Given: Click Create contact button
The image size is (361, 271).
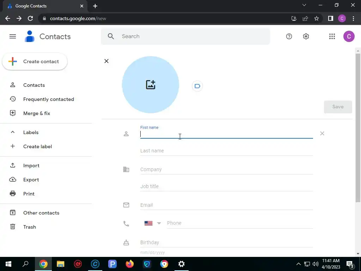Looking at the screenshot, I should [35, 61].
